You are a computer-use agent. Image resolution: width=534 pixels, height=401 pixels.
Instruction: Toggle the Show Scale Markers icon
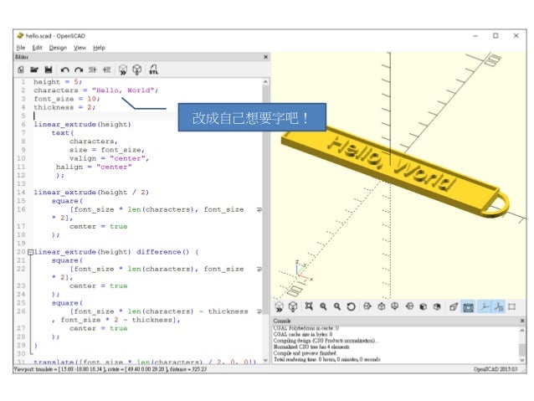pyautogui.click(x=499, y=306)
